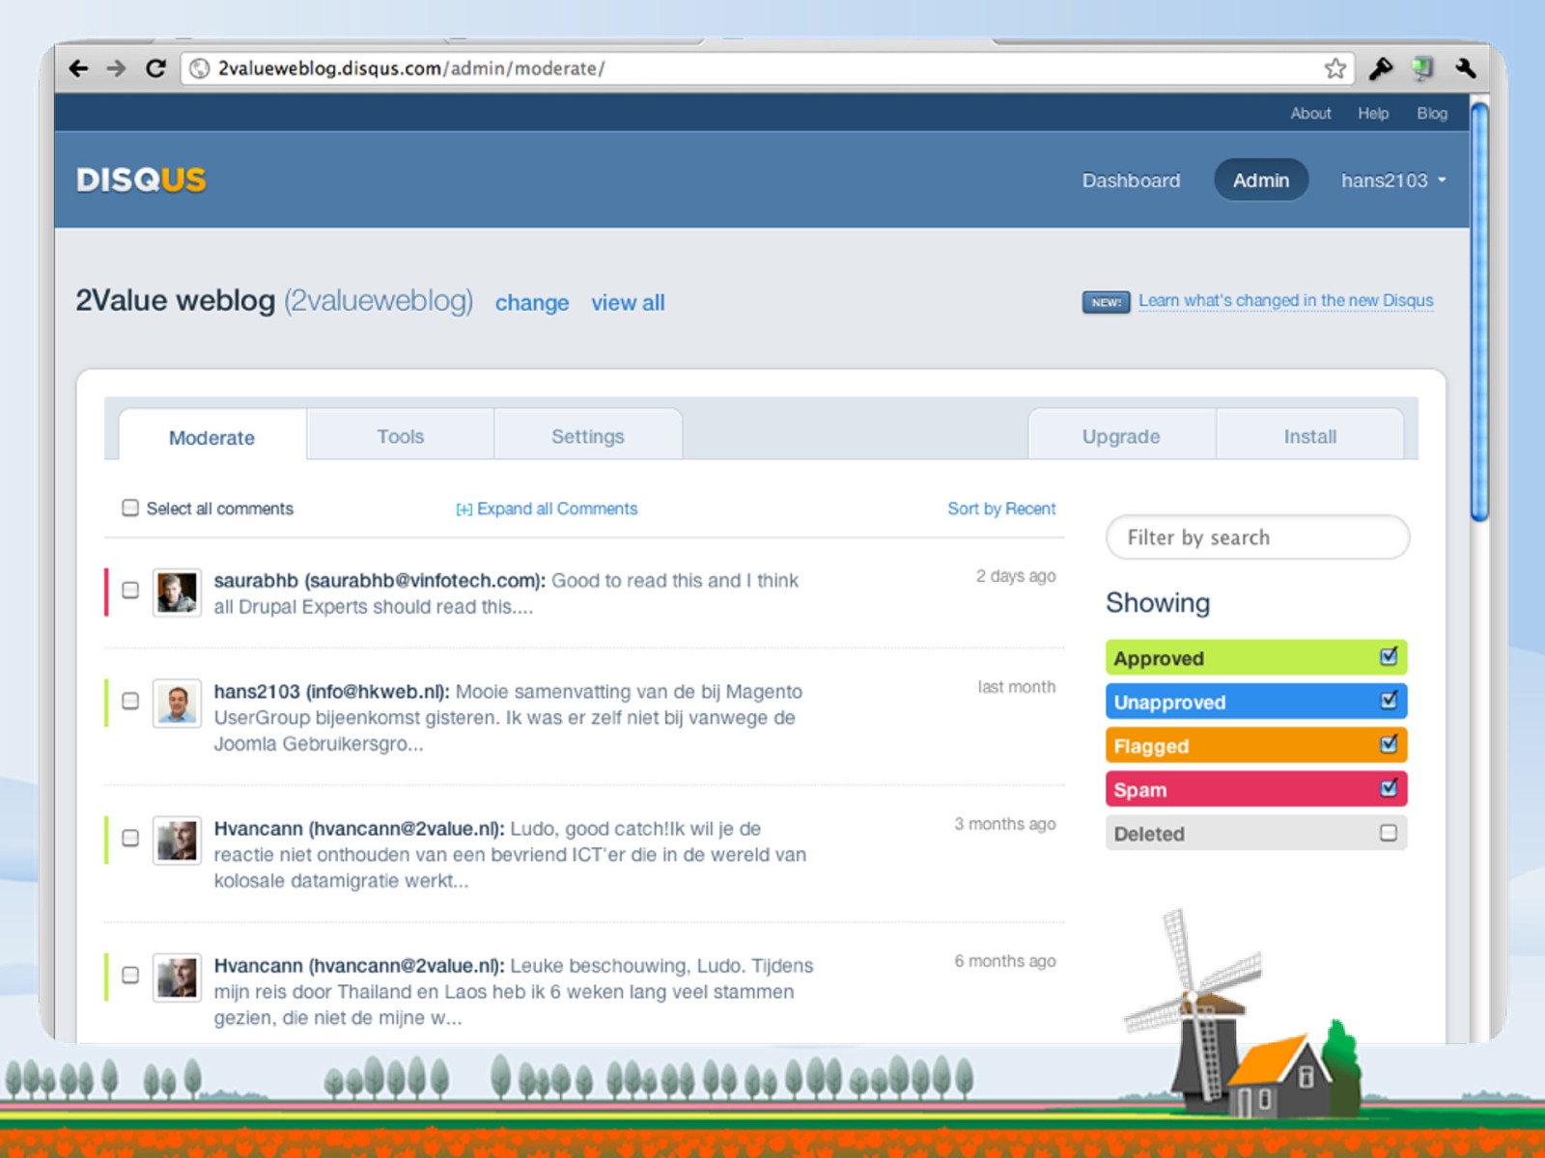Click the globe site icon in the address bar
The width and height of the screenshot is (1545, 1158).
(x=199, y=69)
